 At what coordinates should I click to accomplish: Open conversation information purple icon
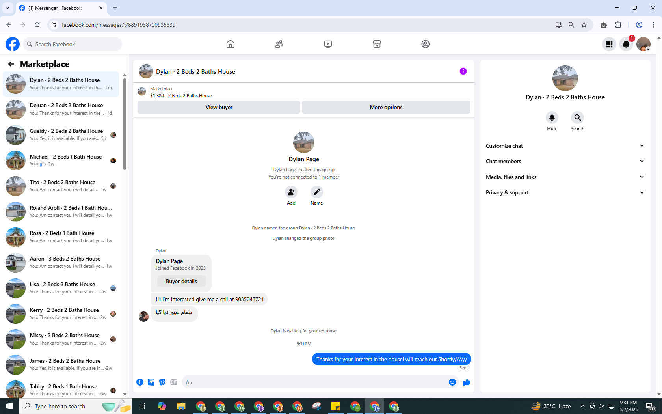point(463,71)
